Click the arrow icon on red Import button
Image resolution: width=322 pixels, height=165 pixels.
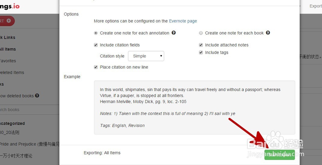(x=9, y=21)
